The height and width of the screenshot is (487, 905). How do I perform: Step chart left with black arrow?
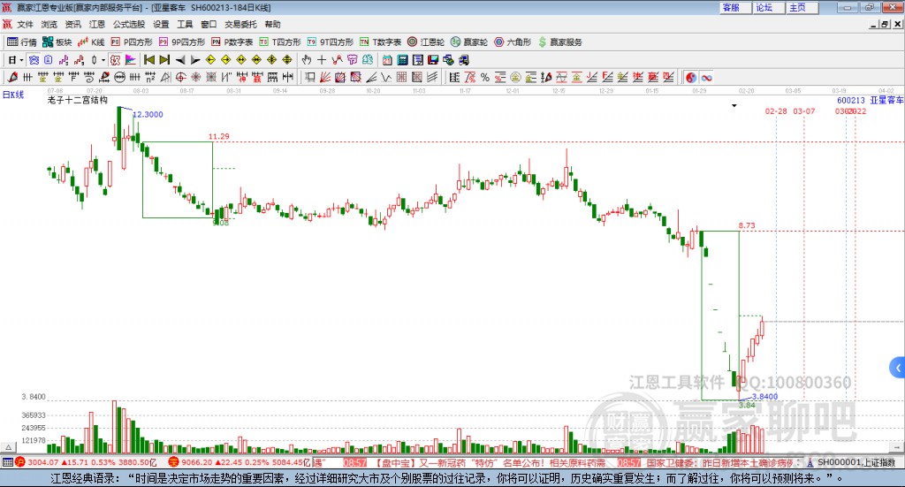180,60
